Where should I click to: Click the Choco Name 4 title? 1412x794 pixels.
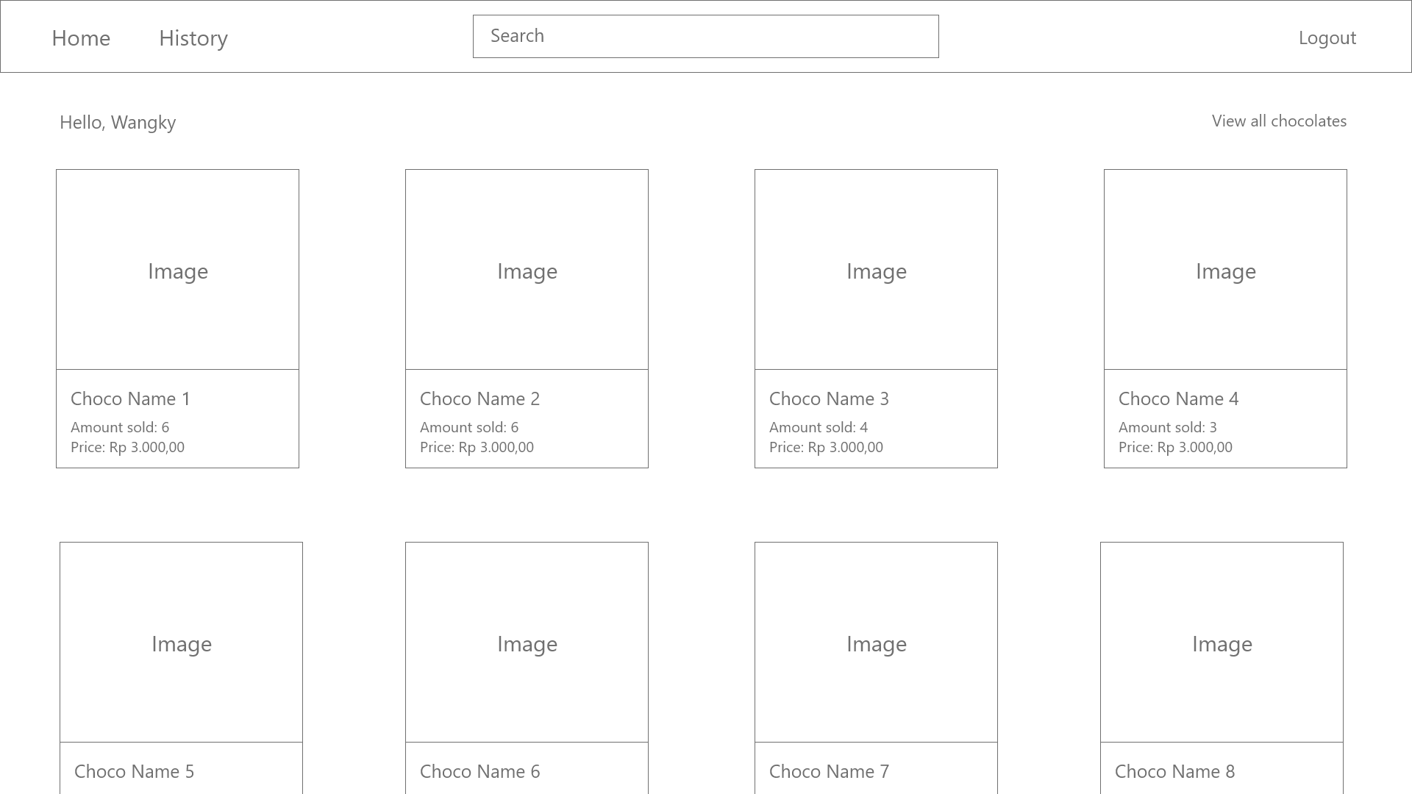(1178, 399)
